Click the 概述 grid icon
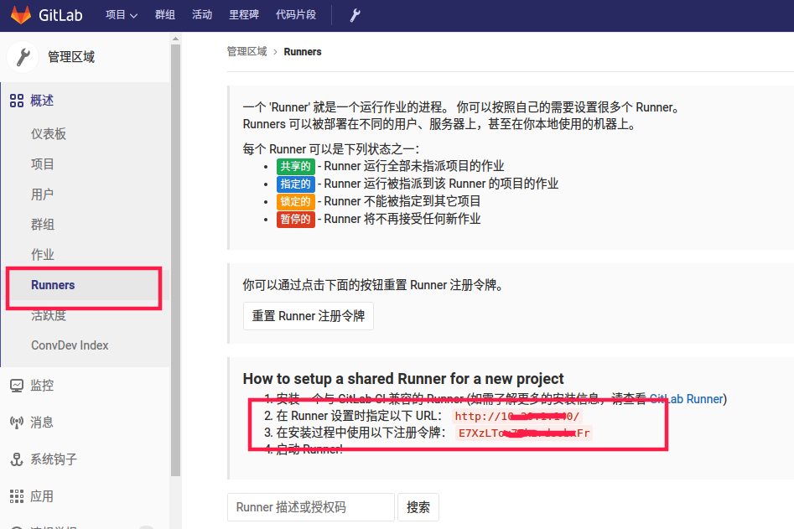 [17, 101]
